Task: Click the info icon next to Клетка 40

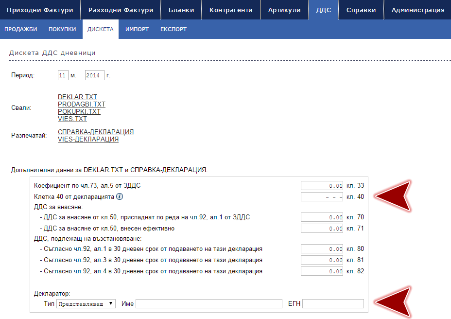Action: 120,197
